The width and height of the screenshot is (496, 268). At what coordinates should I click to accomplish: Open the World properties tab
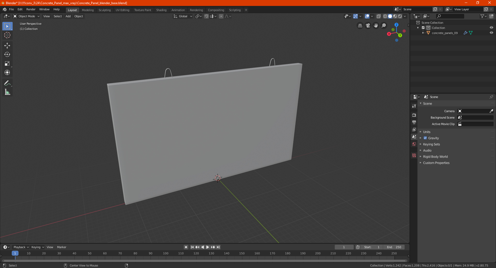(x=414, y=144)
